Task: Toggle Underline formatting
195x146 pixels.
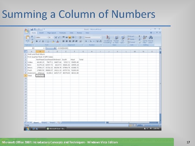Action: (x=43, y=41)
